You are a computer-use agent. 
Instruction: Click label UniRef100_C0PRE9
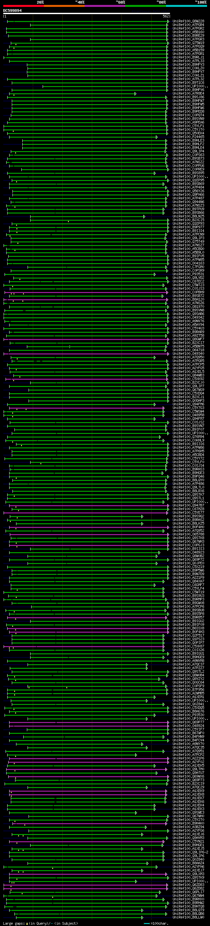tap(188, 169)
